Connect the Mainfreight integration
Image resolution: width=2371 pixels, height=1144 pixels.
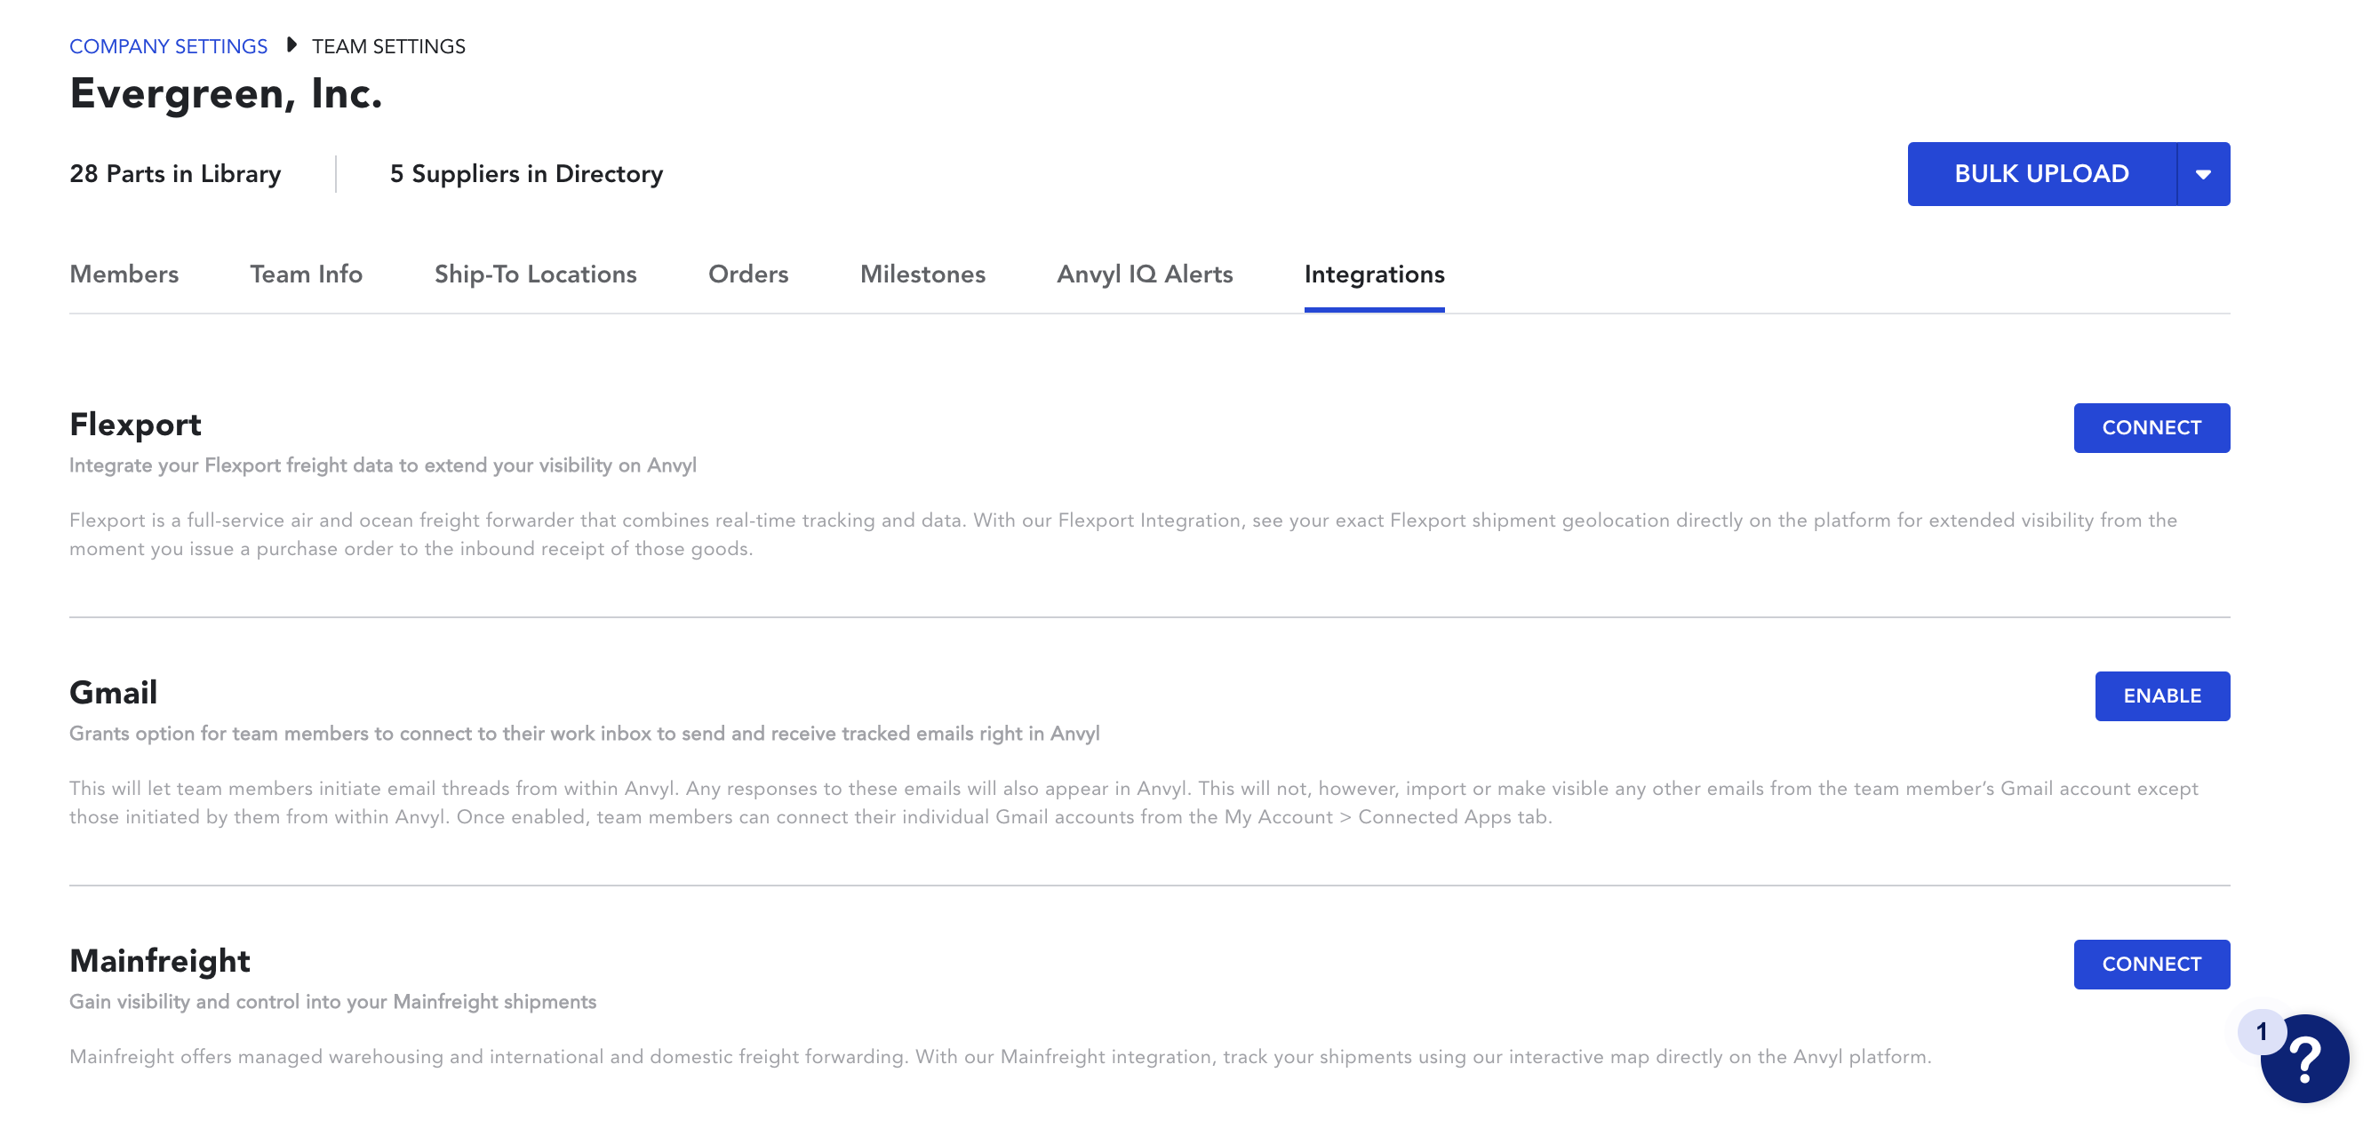pyautogui.click(x=2152, y=965)
